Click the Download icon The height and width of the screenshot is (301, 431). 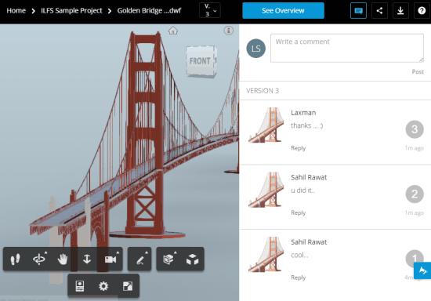pos(400,10)
